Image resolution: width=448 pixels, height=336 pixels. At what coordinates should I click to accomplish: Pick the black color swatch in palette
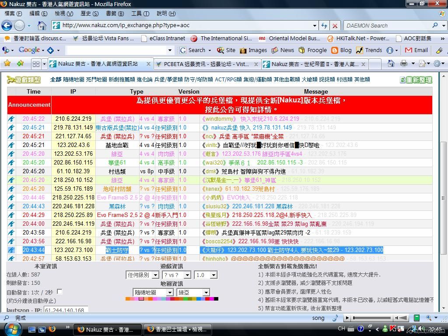216,299
